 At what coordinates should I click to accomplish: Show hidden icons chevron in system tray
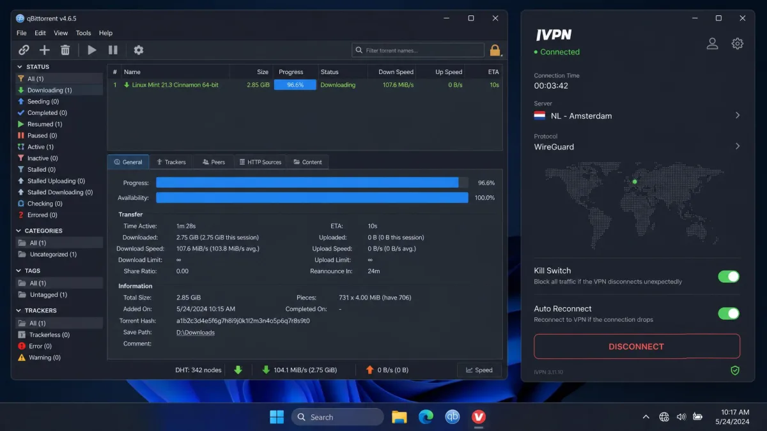[646, 417]
